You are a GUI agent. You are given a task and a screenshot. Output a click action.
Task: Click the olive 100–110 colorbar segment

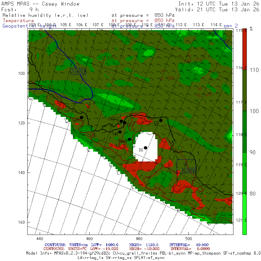tap(244, 90)
